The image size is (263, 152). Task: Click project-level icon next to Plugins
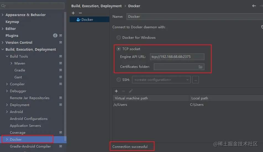(61, 35)
